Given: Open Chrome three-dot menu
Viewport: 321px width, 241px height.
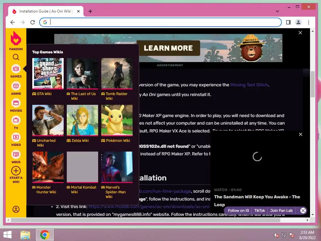Looking at the screenshot, I should 308,22.
